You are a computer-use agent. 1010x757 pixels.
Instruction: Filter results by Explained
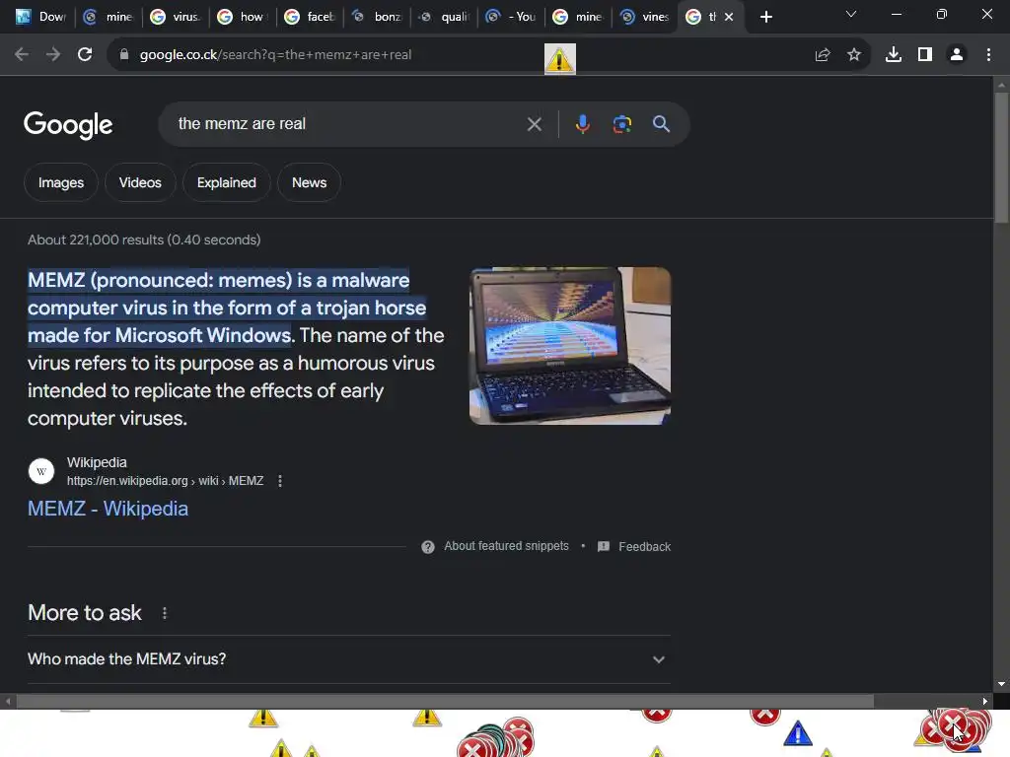(226, 182)
